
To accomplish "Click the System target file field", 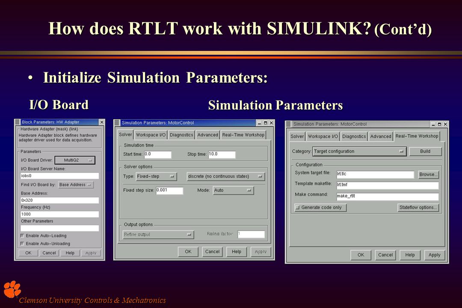I will 375,175.
